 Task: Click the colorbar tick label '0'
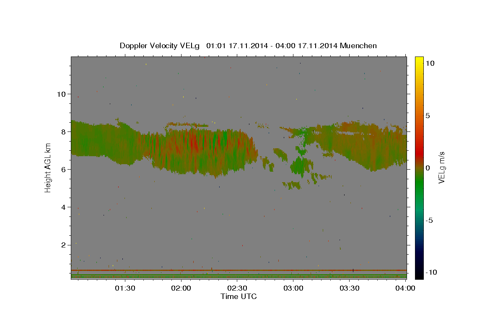coord(428,168)
